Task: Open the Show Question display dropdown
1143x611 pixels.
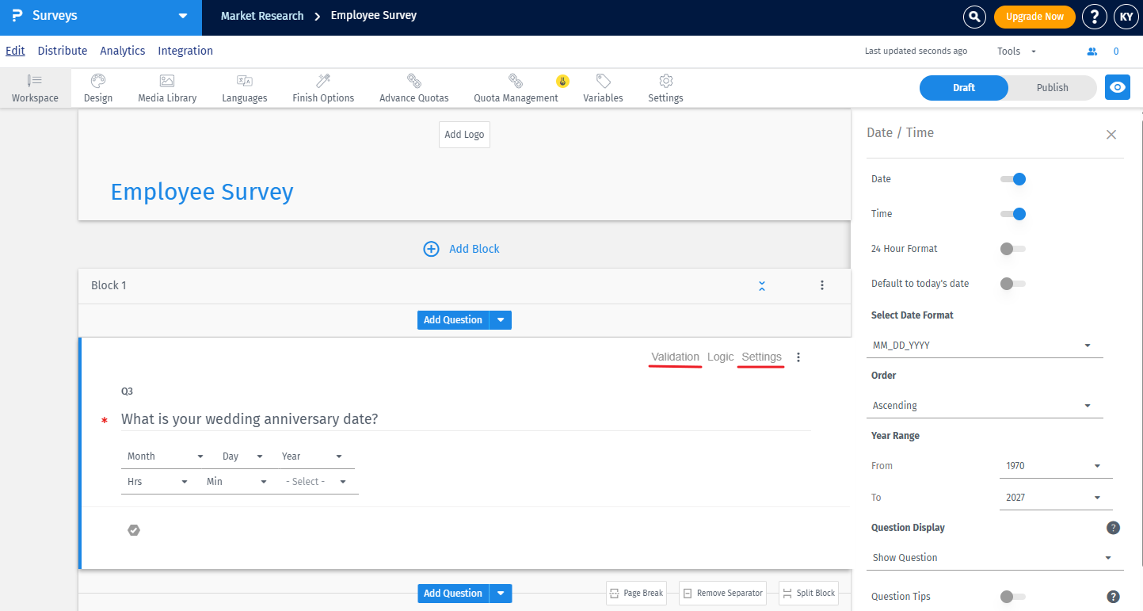Action: [995, 558]
